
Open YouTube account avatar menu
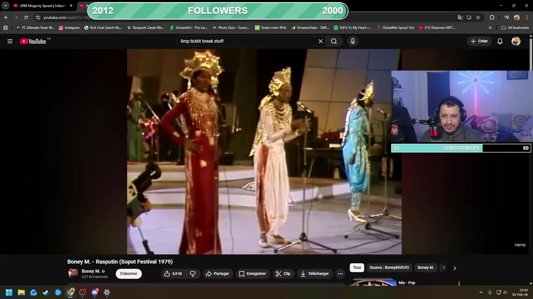516,41
